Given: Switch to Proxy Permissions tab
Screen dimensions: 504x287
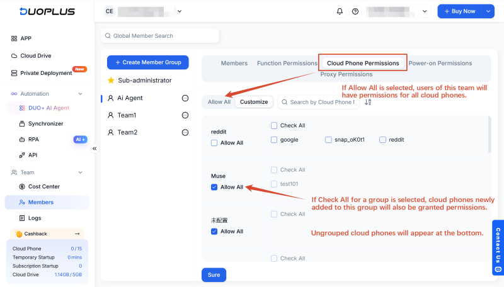Looking at the screenshot, I should coord(346,74).
